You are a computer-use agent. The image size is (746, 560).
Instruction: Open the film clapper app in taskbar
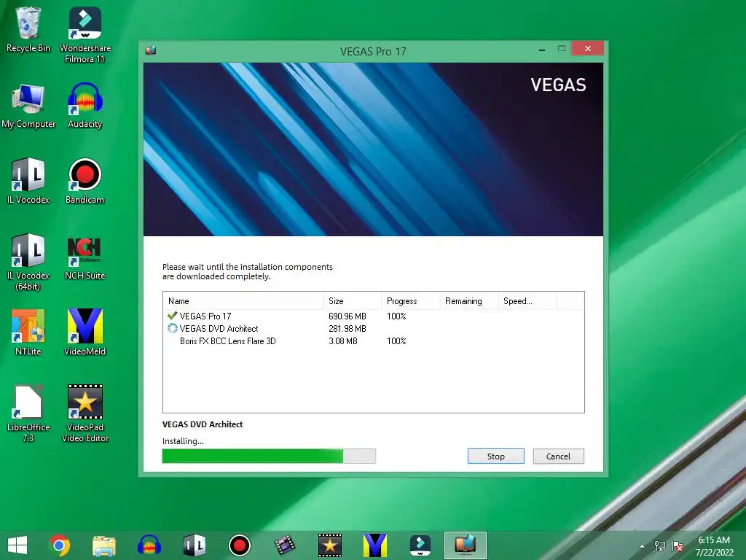click(285, 545)
